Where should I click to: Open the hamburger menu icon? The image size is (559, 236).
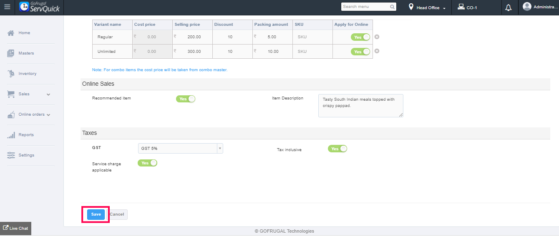[7, 7]
